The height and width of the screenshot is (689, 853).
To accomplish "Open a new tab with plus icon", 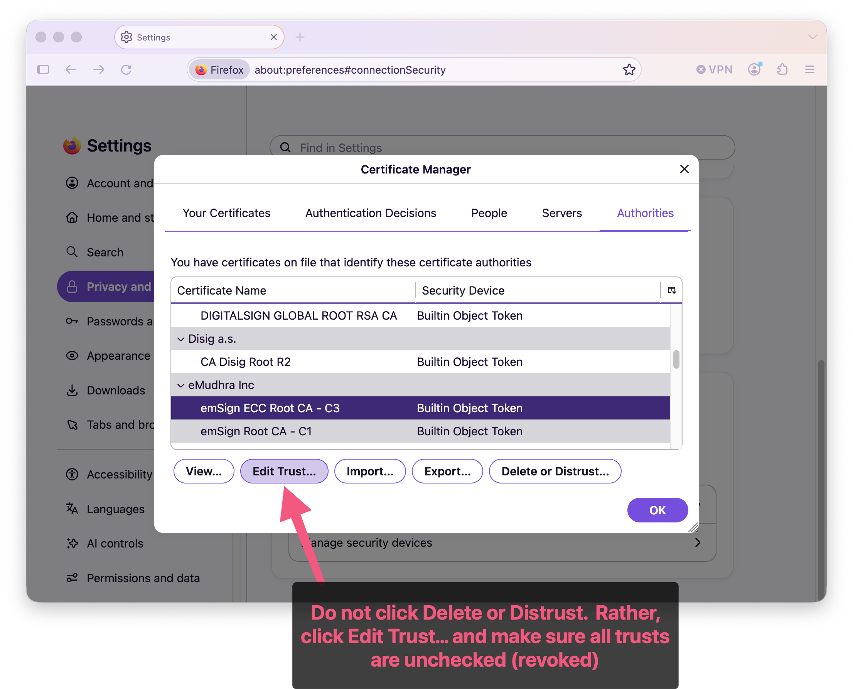I will 300,37.
